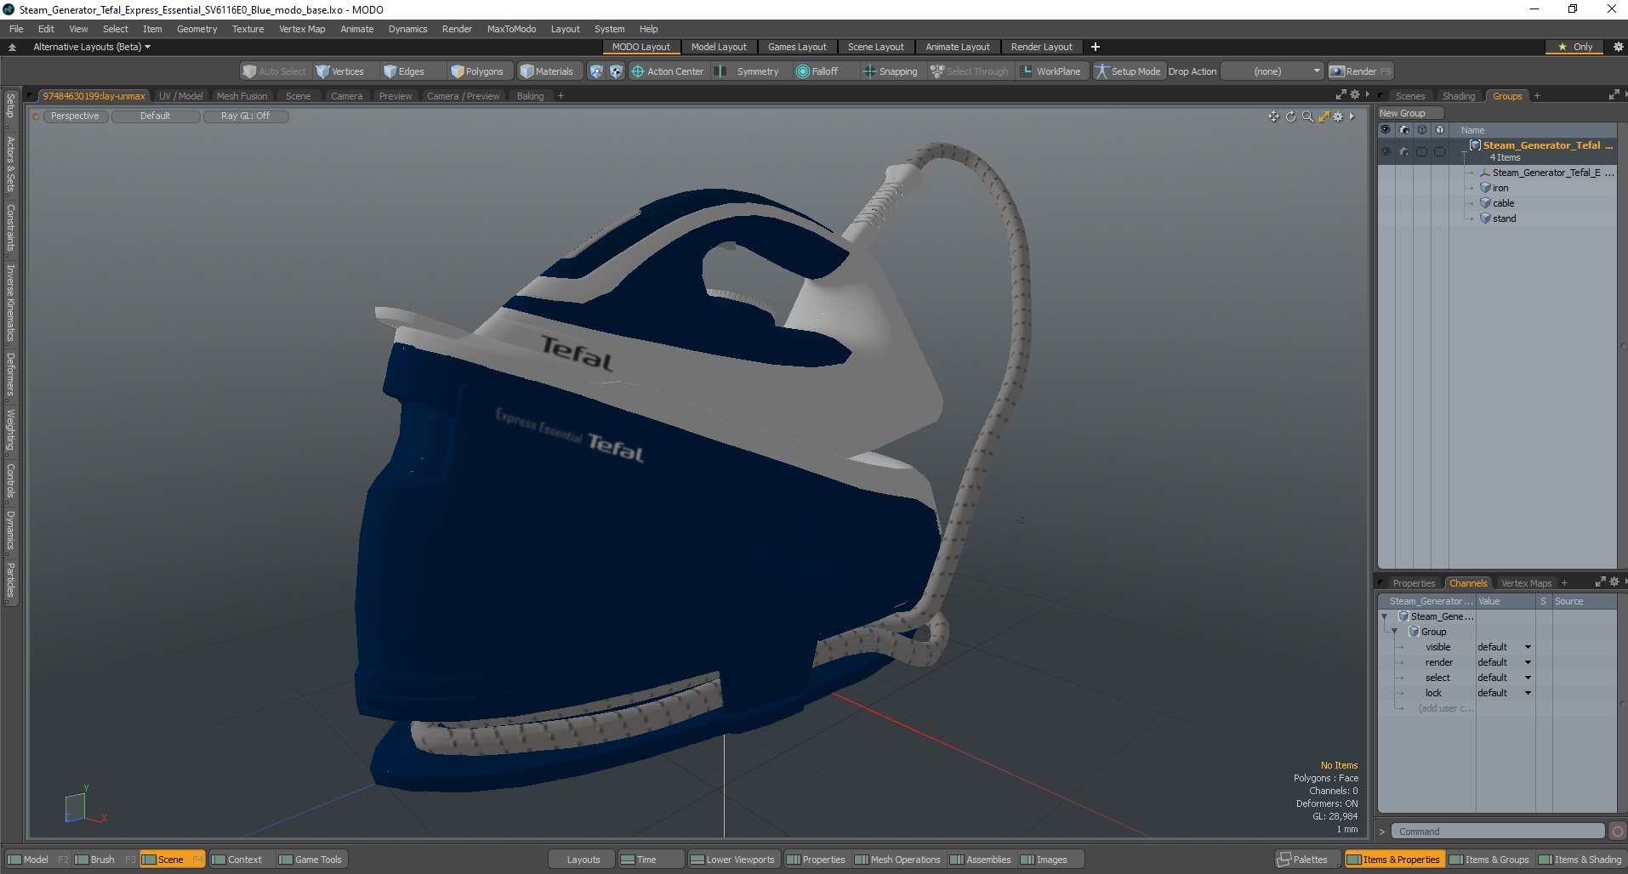Open the Default shading style menu

point(156,116)
